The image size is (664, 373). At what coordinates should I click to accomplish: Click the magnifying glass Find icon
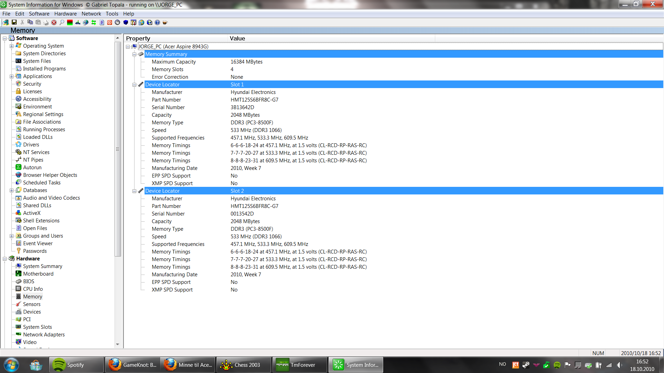62,22
